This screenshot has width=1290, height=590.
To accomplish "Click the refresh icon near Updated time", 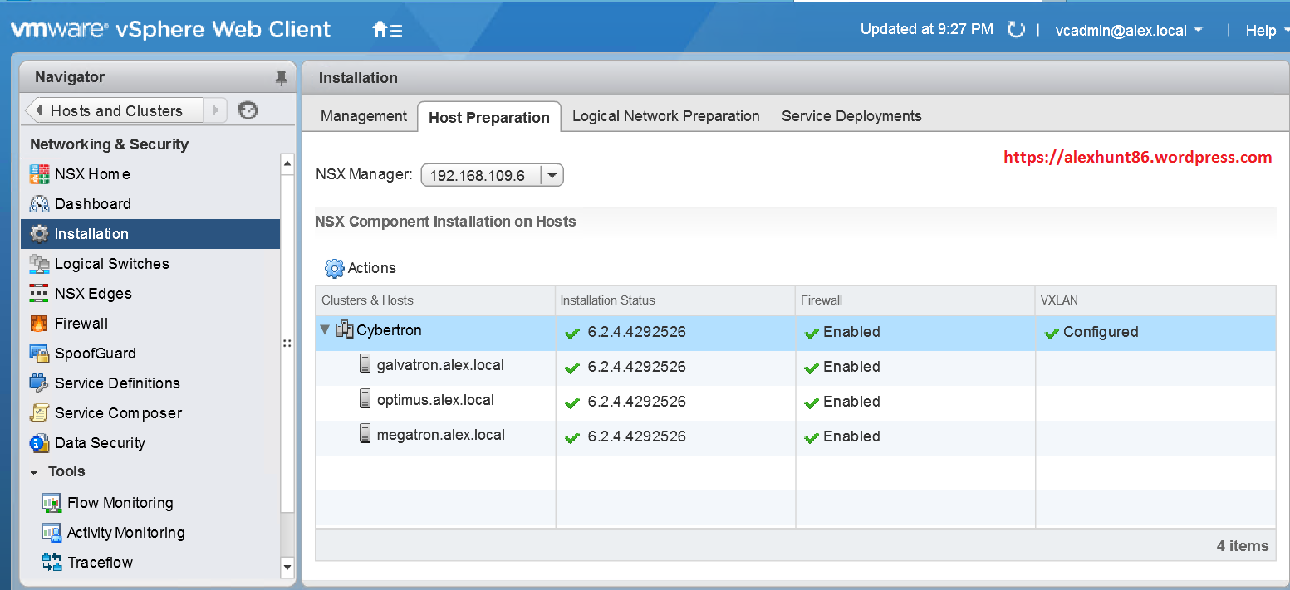I will coord(1016,29).
